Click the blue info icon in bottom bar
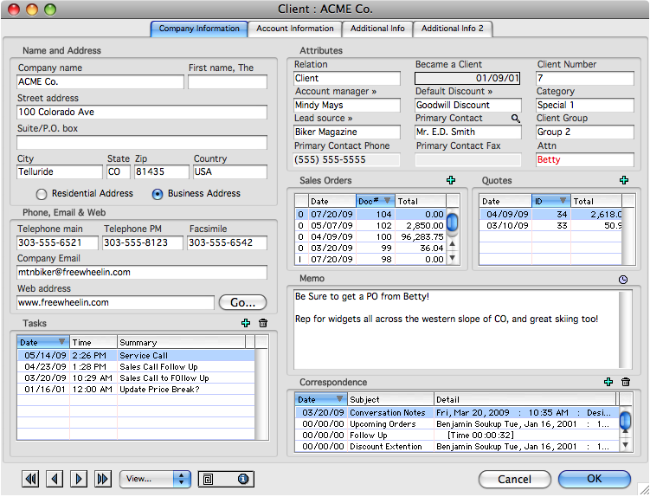Image resolution: width=650 pixels, height=497 pixels. [243, 479]
